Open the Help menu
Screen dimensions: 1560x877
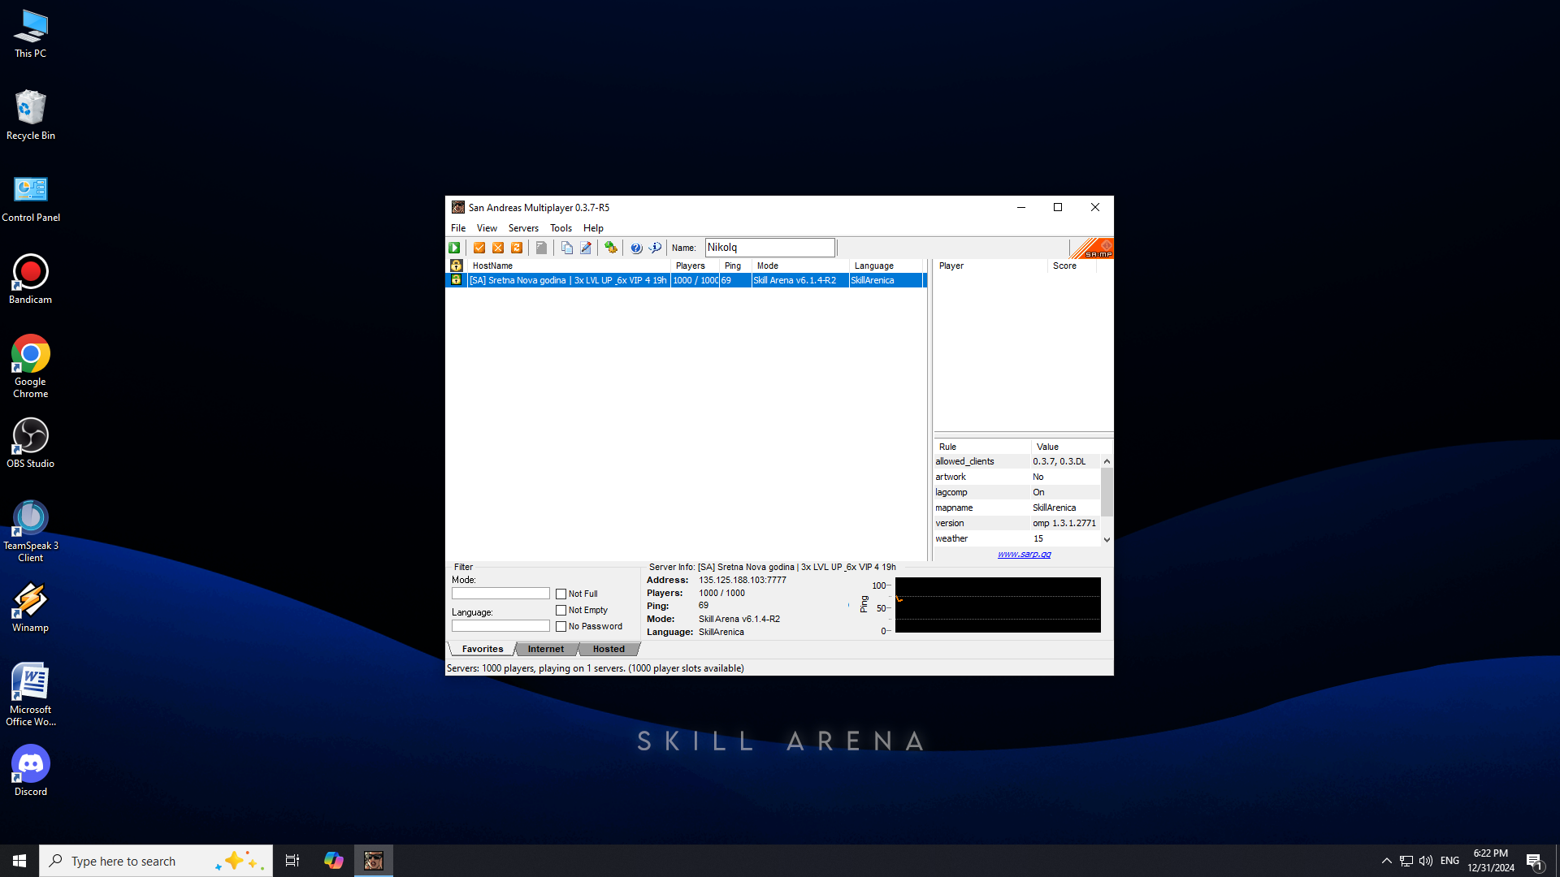pos(593,228)
